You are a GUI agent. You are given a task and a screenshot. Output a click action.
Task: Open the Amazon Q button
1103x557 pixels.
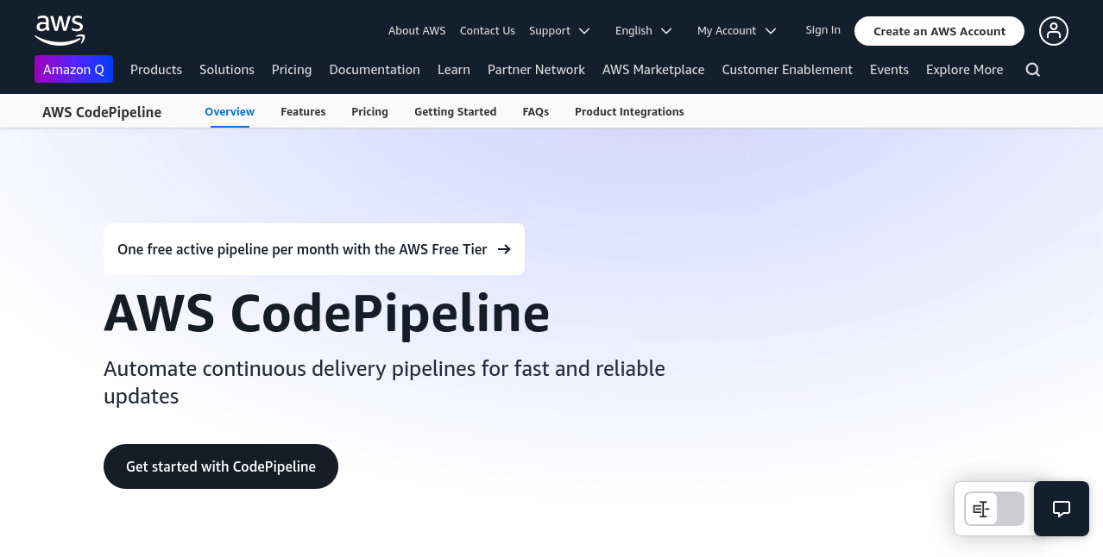pyautogui.click(x=73, y=70)
